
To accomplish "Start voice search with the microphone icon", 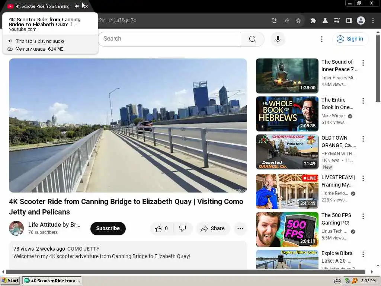I will point(278,39).
